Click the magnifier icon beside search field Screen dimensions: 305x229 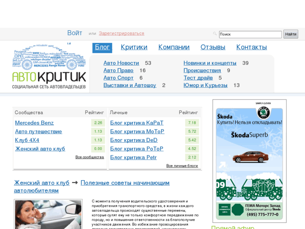[215, 34]
